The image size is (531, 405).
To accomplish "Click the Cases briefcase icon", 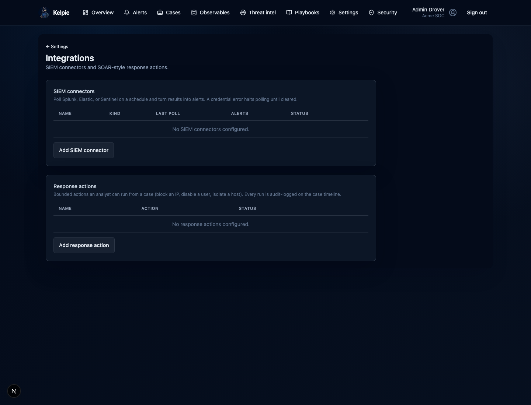I will pyautogui.click(x=160, y=13).
